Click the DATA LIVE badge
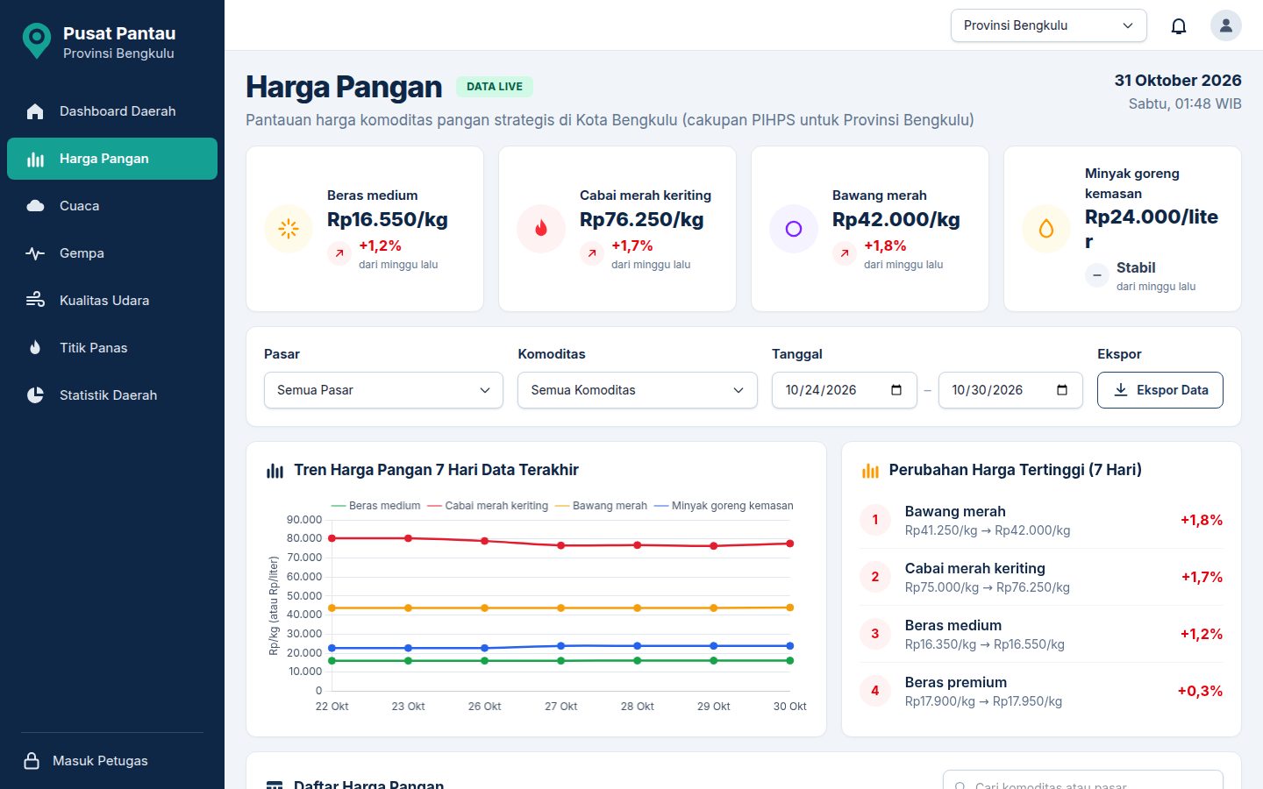The image size is (1263, 789). point(495,87)
